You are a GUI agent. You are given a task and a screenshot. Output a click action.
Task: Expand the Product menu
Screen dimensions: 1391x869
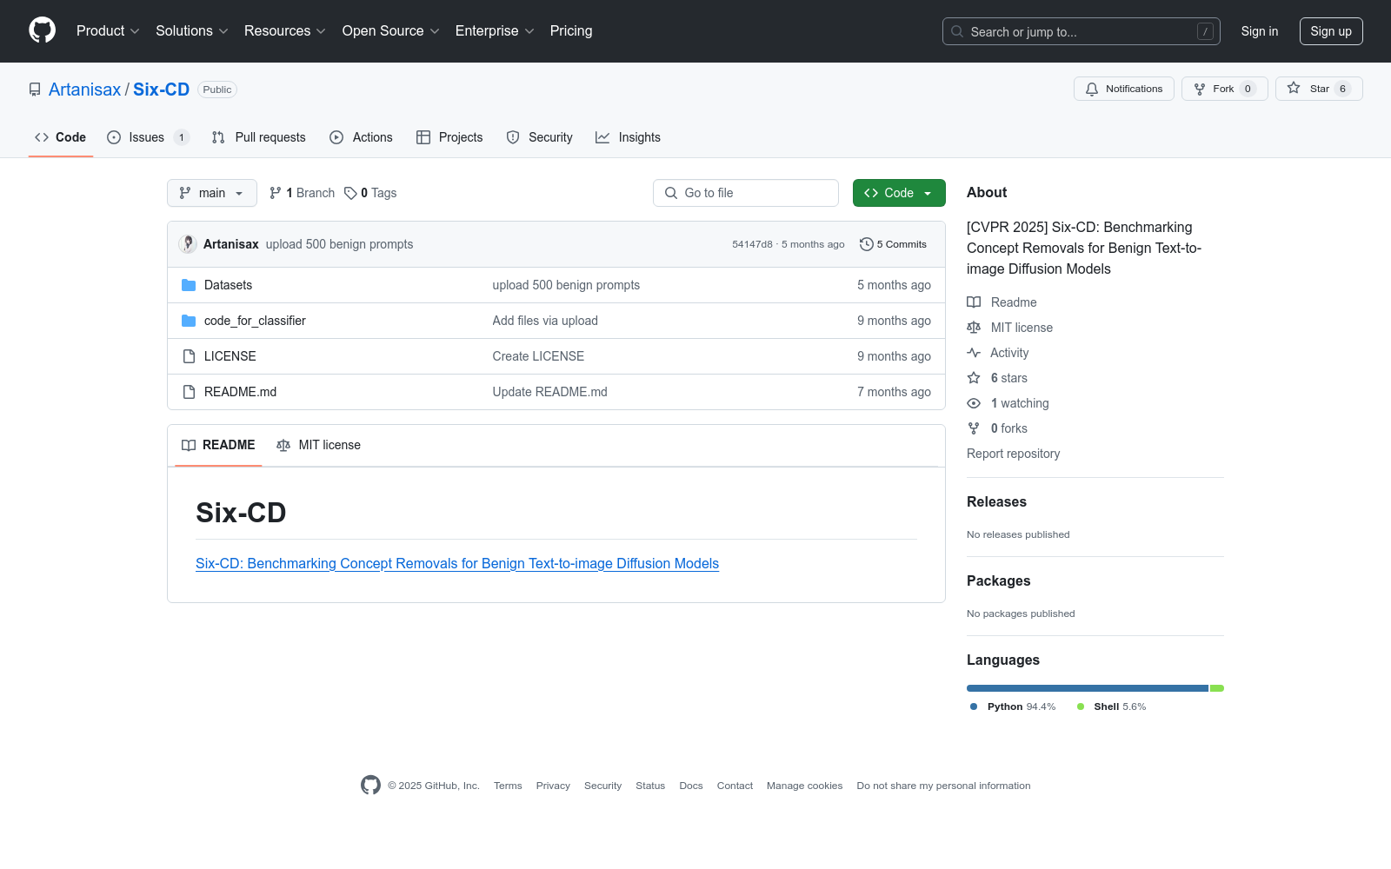click(109, 30)
